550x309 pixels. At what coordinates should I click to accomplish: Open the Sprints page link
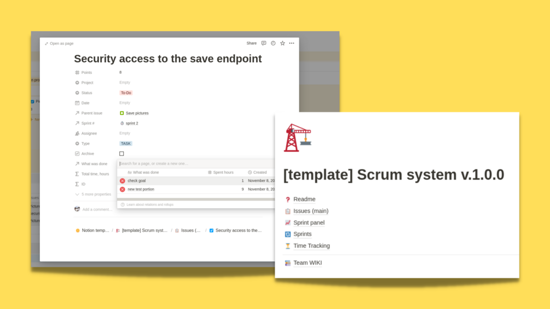(302, 234)
